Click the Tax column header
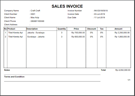Viewport: 135px width, 96px height. 102,29
